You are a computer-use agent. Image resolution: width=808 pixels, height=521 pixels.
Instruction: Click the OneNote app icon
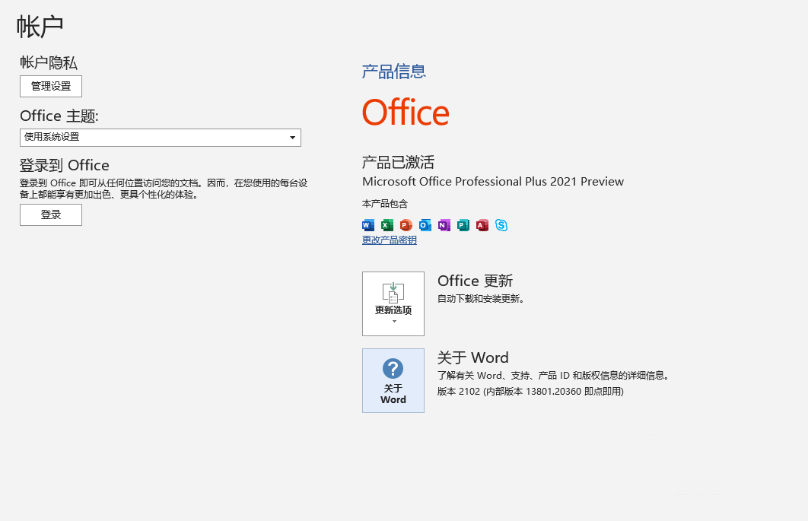pyautogui.click(x=444, y=225)
